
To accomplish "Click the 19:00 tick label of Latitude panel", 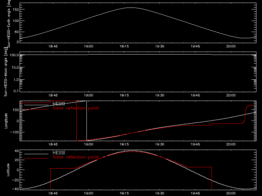I will point(88,193).
